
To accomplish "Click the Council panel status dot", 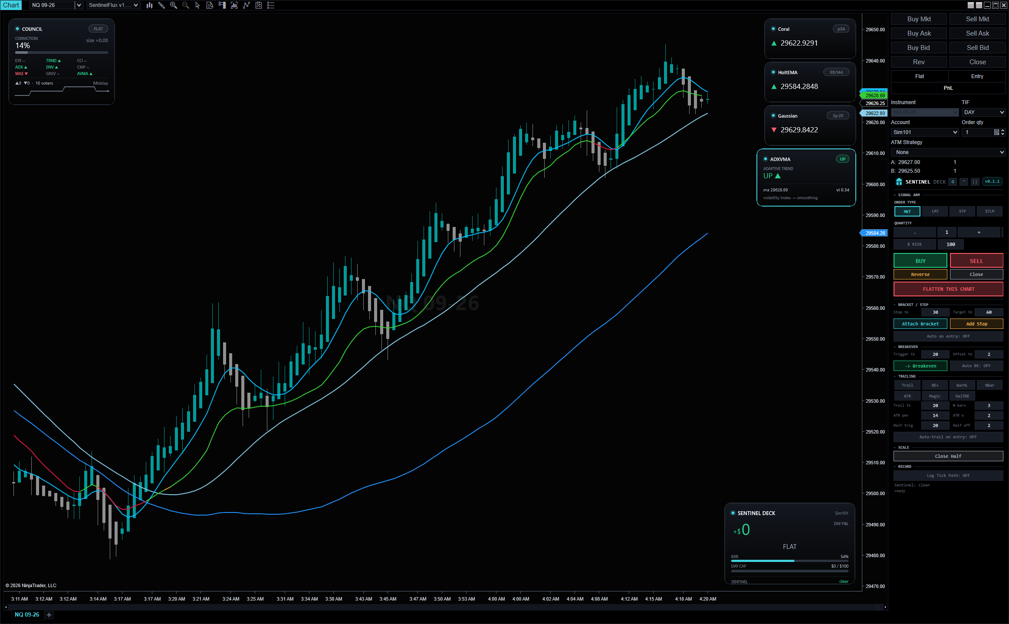I will [17, 29].
